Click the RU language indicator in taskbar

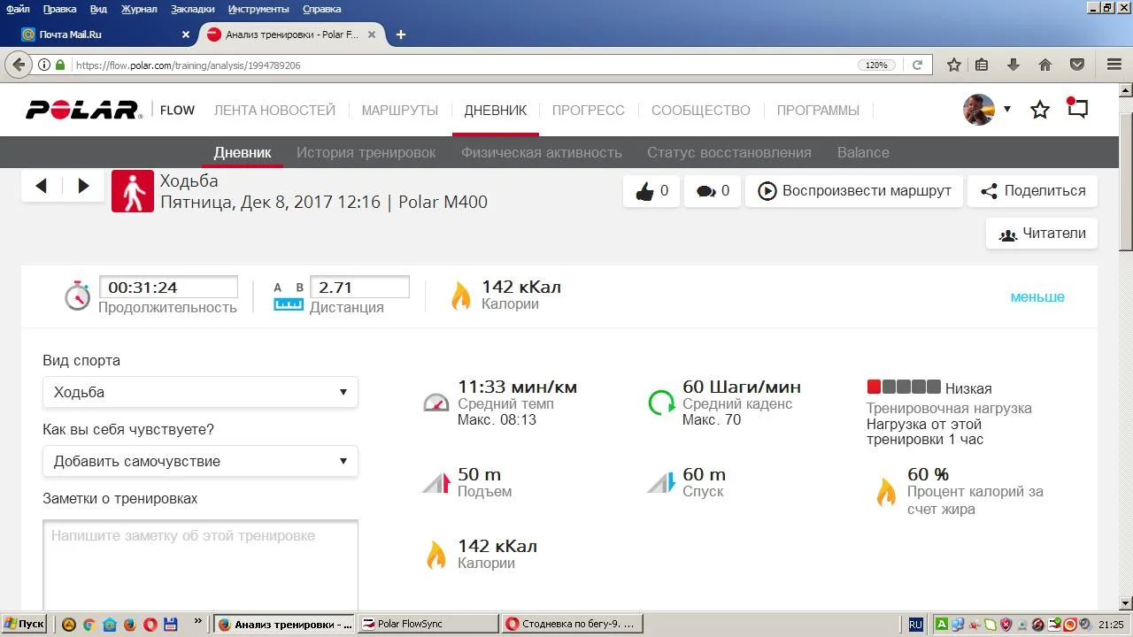tap(915, 624)
